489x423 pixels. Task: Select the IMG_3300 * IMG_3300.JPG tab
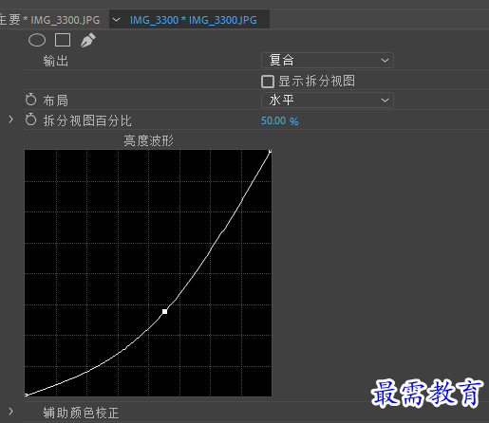[194, 20]
